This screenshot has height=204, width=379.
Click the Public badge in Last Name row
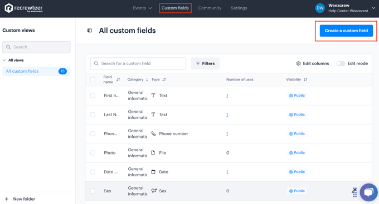(297, 115)
